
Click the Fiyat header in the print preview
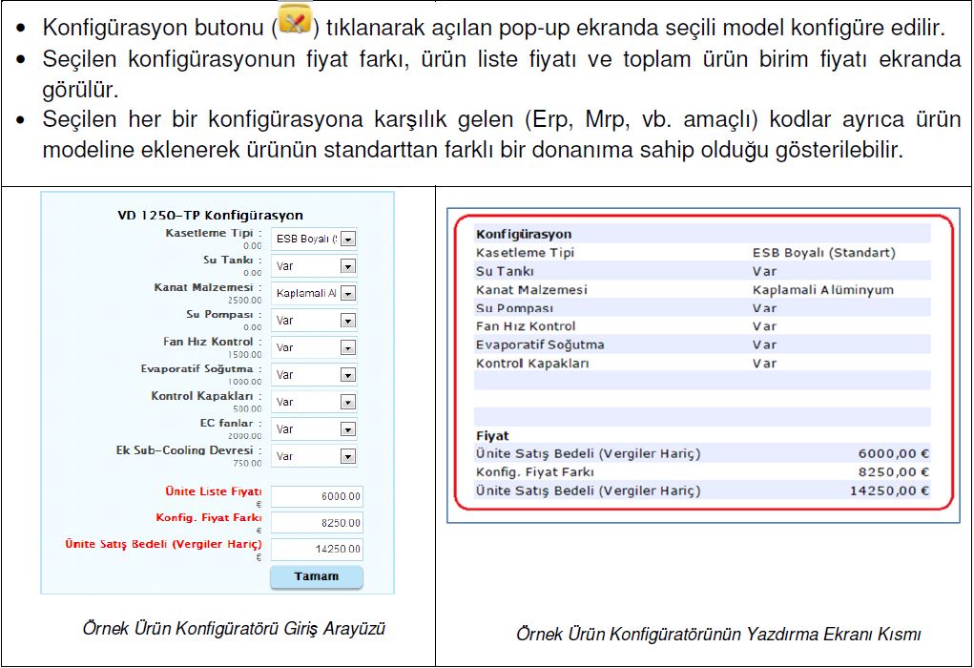click(x=492, y=435)
